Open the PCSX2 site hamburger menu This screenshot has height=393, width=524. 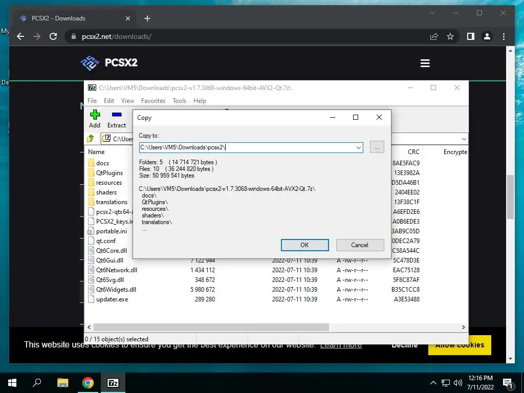tap(425, 63)
